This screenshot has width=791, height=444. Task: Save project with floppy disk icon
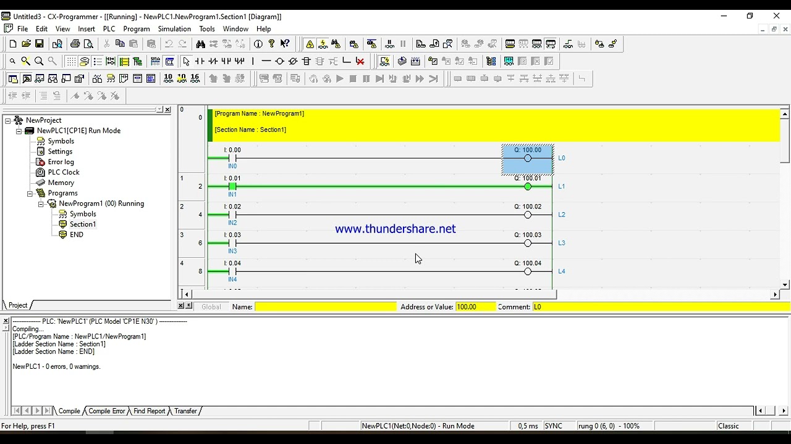(39, 44)
